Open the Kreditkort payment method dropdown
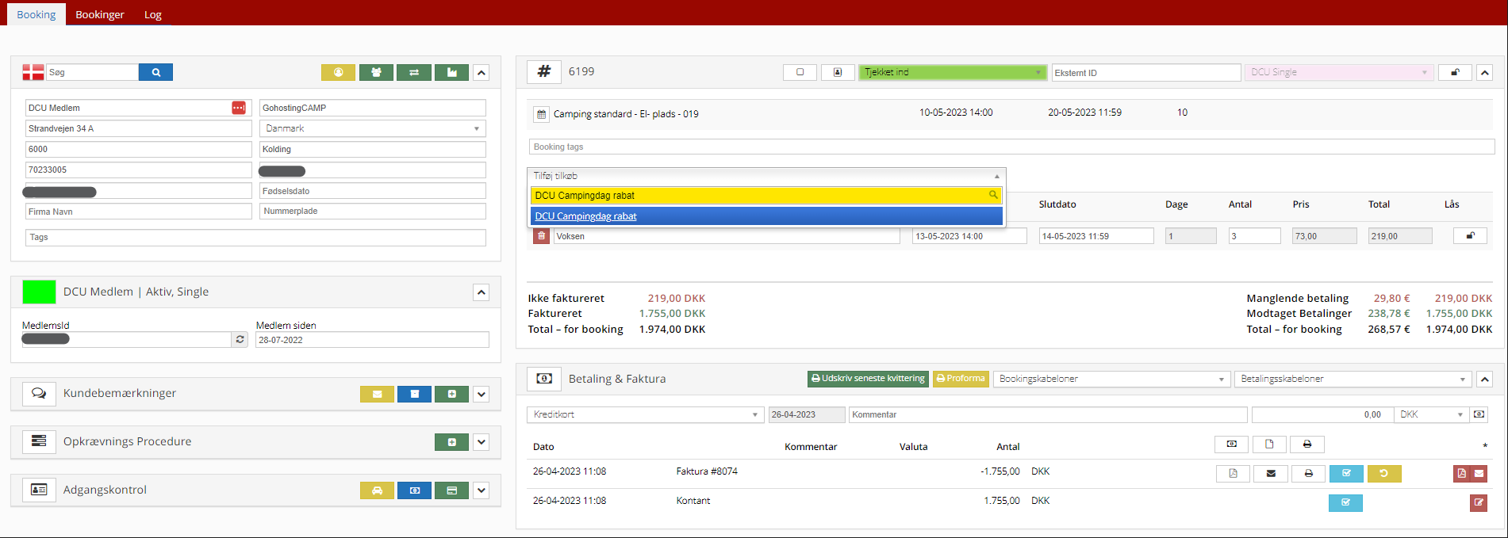This screenshot has height=538, width=1508. (645, 414)
